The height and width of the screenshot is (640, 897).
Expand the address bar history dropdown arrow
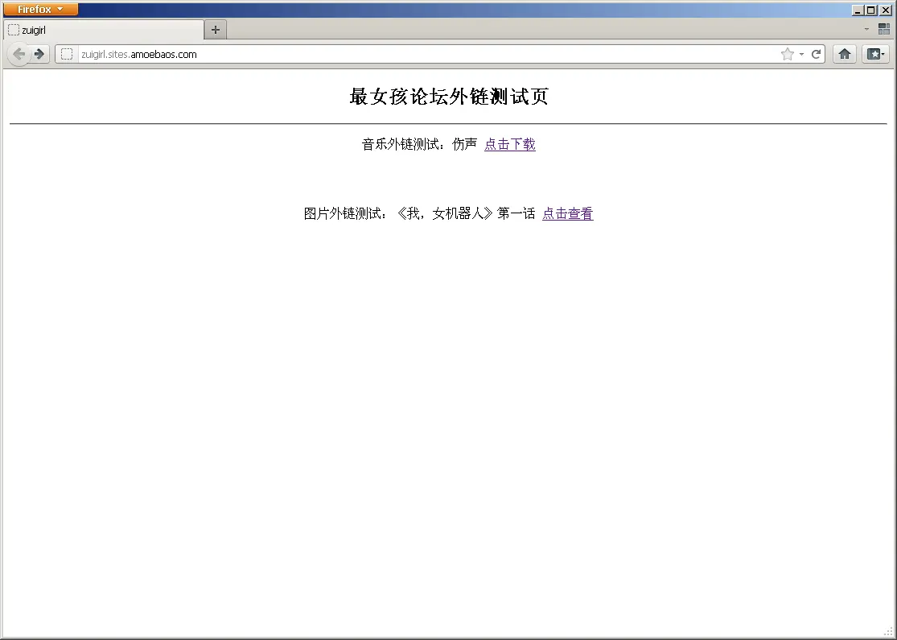coord(801,54)
